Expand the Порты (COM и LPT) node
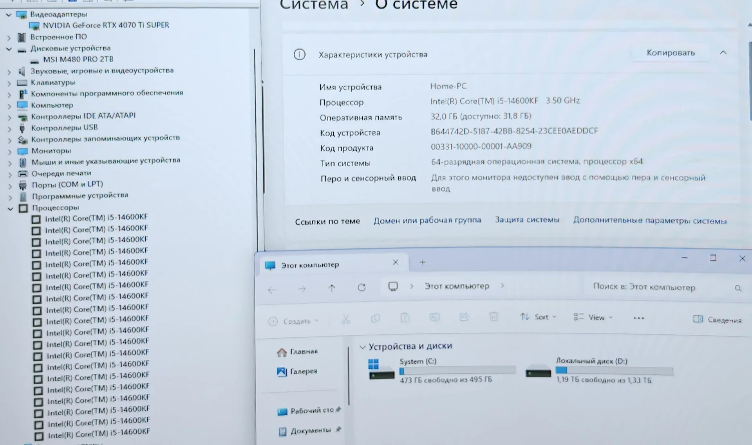This screenshot has height=445, width=752. (x=11, y=186)
